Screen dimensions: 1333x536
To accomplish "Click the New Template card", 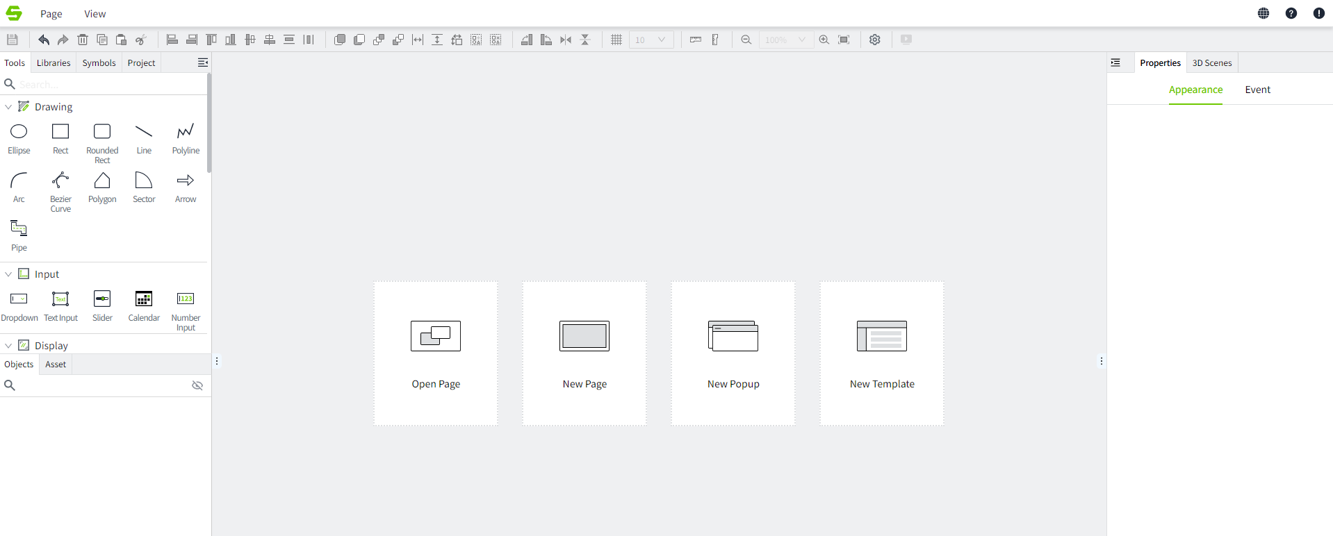I will click(882, 353).
